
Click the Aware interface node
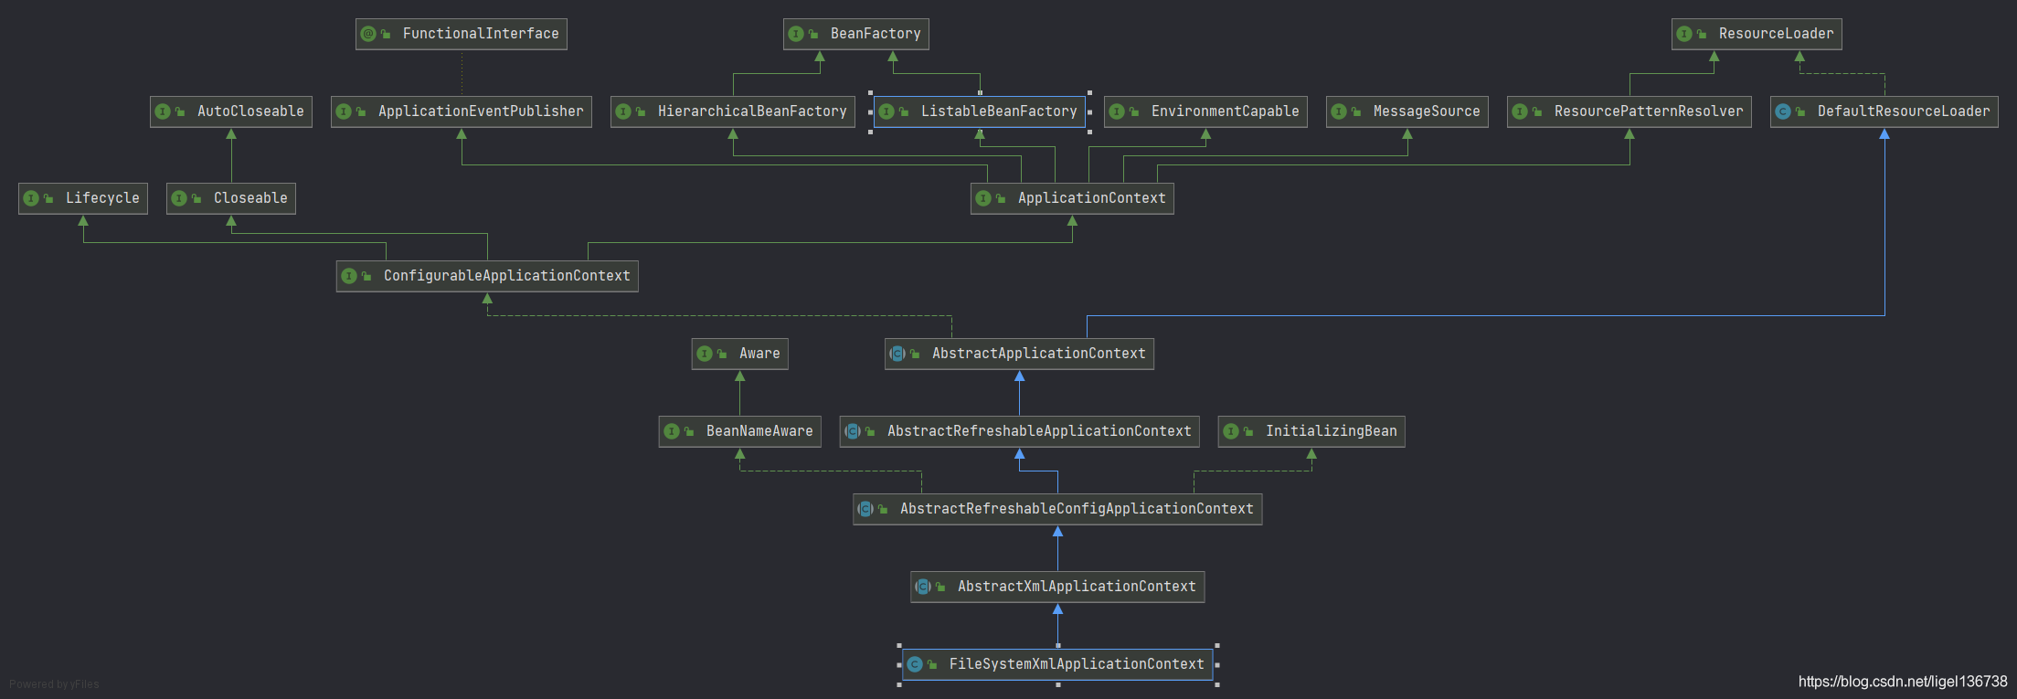(x=740, y=354)
